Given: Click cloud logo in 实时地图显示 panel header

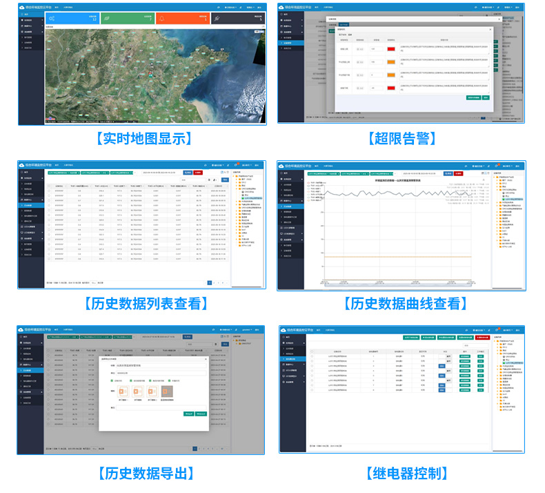Looking at the screenshot, I should coord(22,7).
